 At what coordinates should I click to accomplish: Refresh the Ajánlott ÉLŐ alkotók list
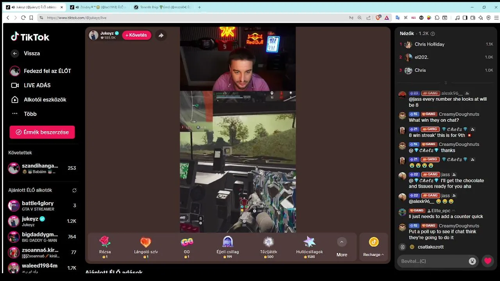point(74,190)
